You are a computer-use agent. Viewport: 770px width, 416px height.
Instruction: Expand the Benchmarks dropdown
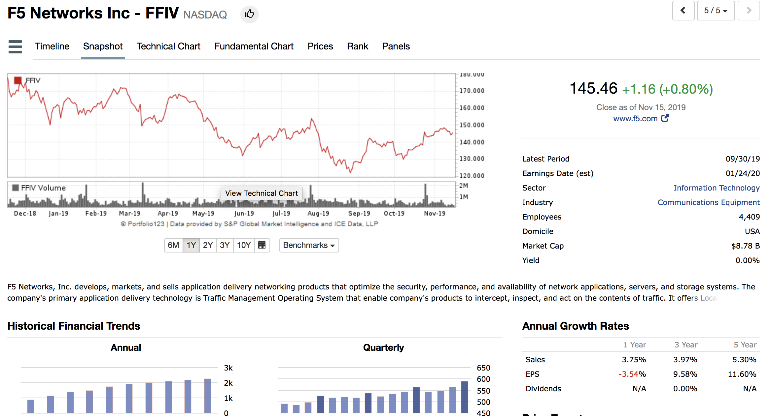pos(309,245)
